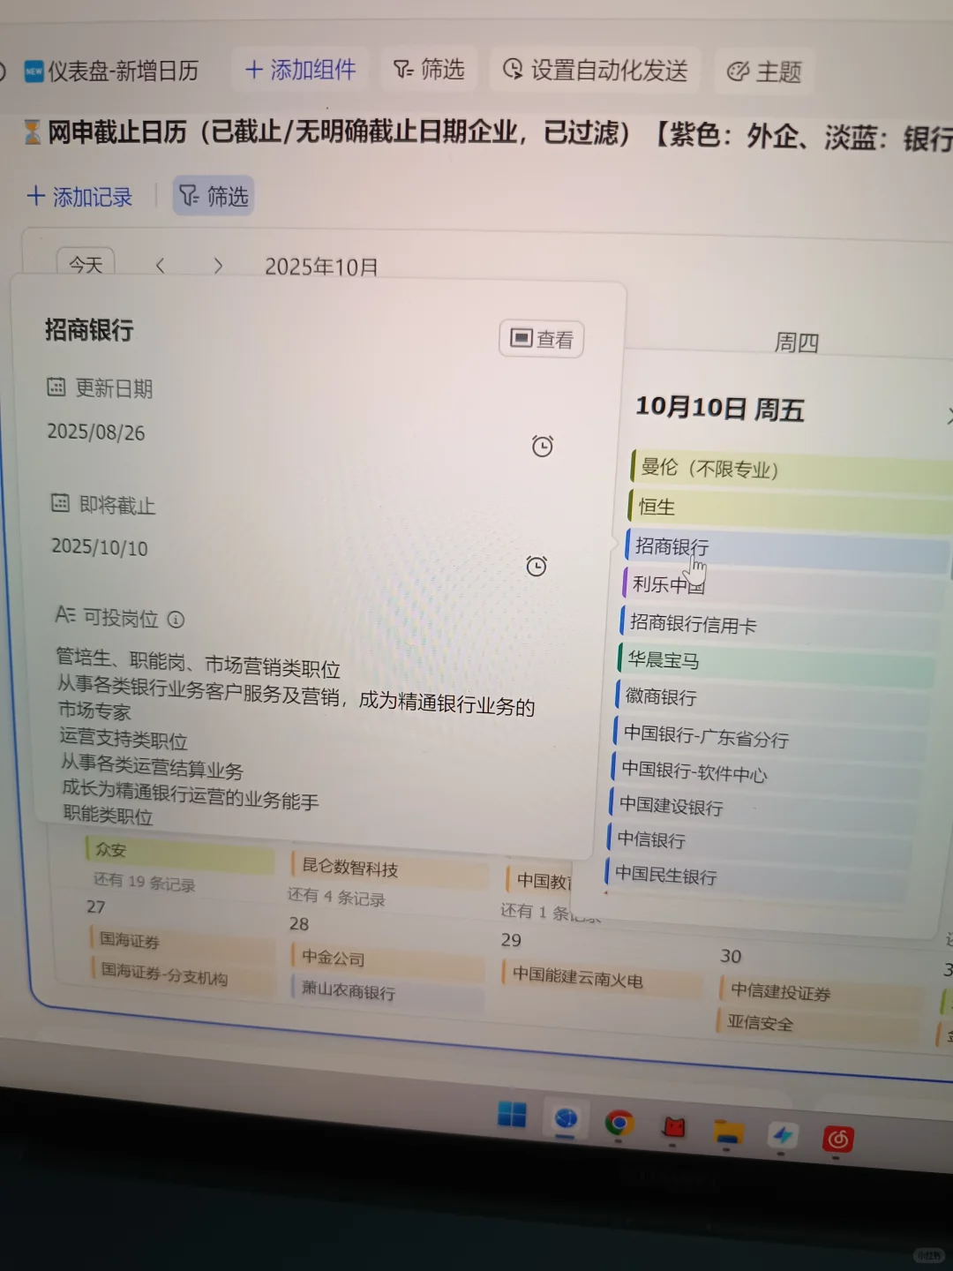Image resolution: width=953 pixels, height=1271 pixels.
Task: Open NetEase Cloud Music from taskbar
Action: [x=837, y=1139]
